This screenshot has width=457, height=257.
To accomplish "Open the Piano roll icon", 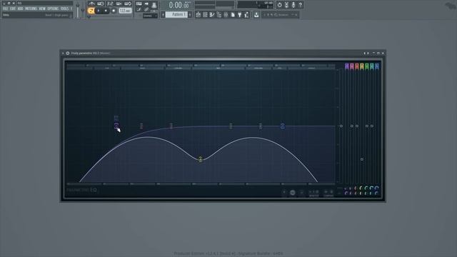I will tap(212, 14).
